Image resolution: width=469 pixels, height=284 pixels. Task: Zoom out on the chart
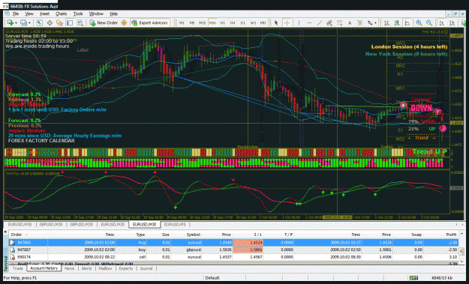coord(429,22)
